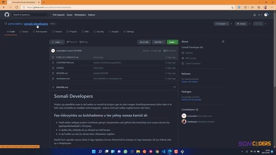The width and height of the screenshot is (276, 155).
Task: Open Visual Studio Code from taskbar
Action: (x=163, y=152)
